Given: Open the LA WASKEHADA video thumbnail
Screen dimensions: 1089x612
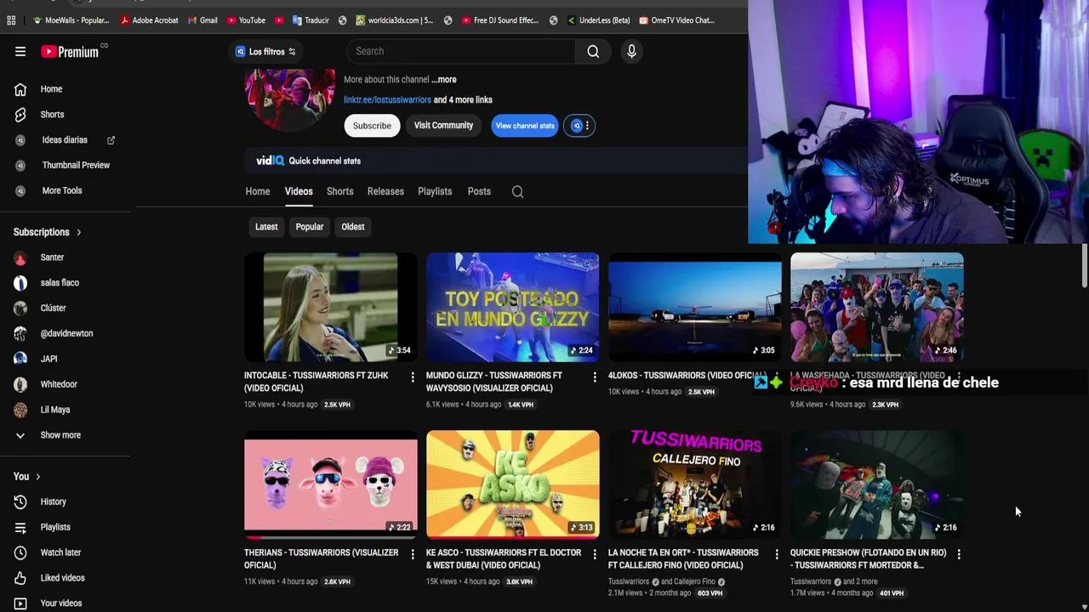Looking at the screenshot, I should [x=876, y=307].
